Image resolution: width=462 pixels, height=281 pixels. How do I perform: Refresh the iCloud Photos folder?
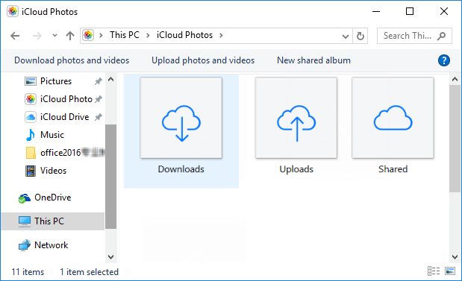[360, 36]
